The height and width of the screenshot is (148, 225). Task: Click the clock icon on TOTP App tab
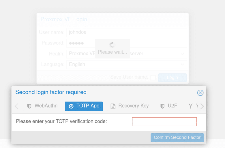71,106
